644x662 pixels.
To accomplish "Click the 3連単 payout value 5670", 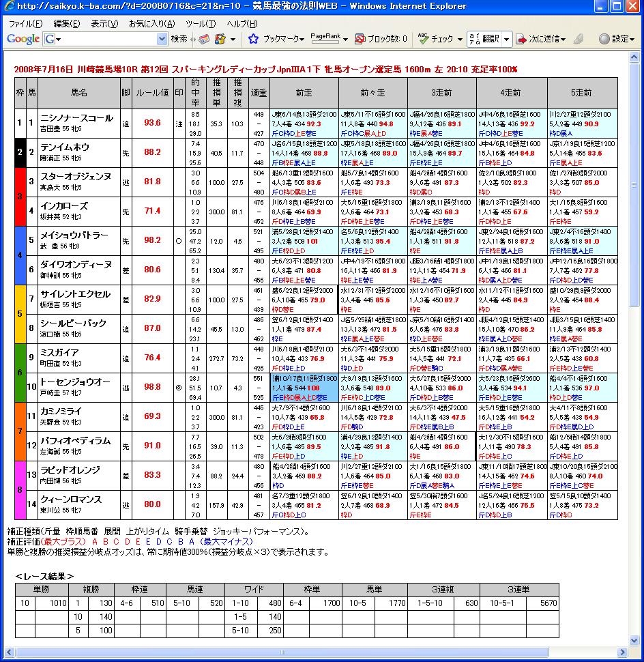I will 548,603.
